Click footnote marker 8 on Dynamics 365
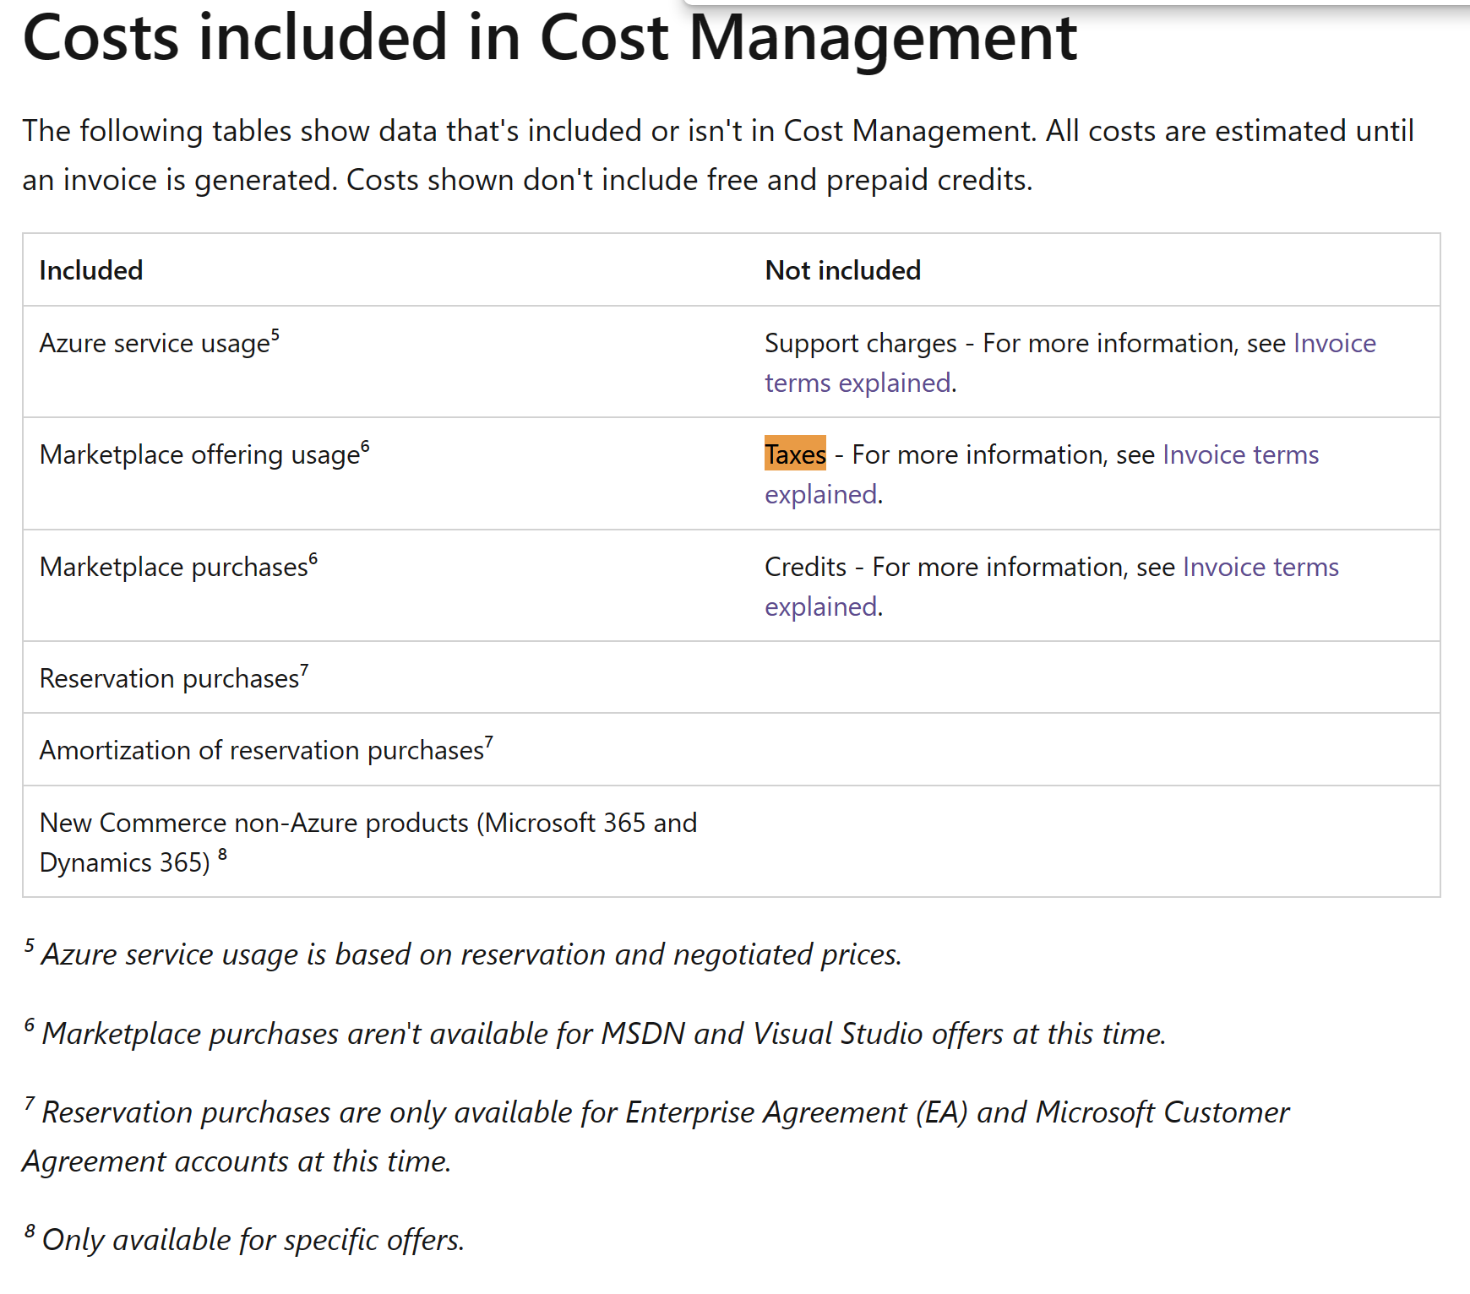 221,853
